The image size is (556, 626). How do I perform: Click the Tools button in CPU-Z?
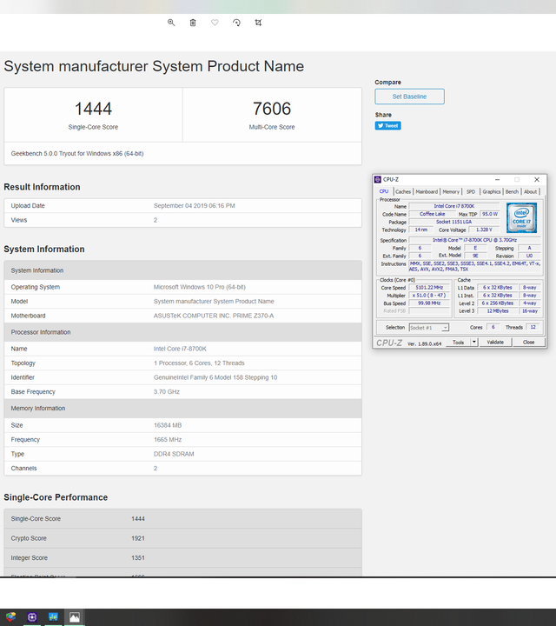point(459,343)
